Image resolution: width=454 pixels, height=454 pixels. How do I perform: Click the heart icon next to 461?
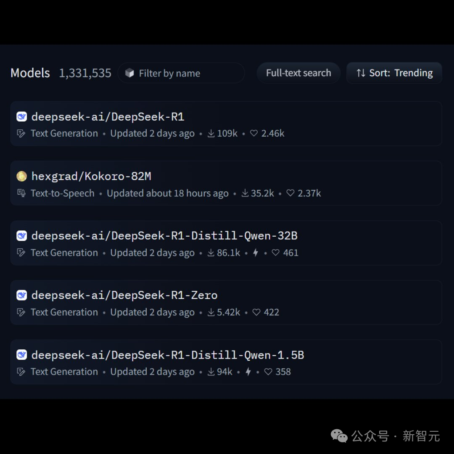click(276, 253)
